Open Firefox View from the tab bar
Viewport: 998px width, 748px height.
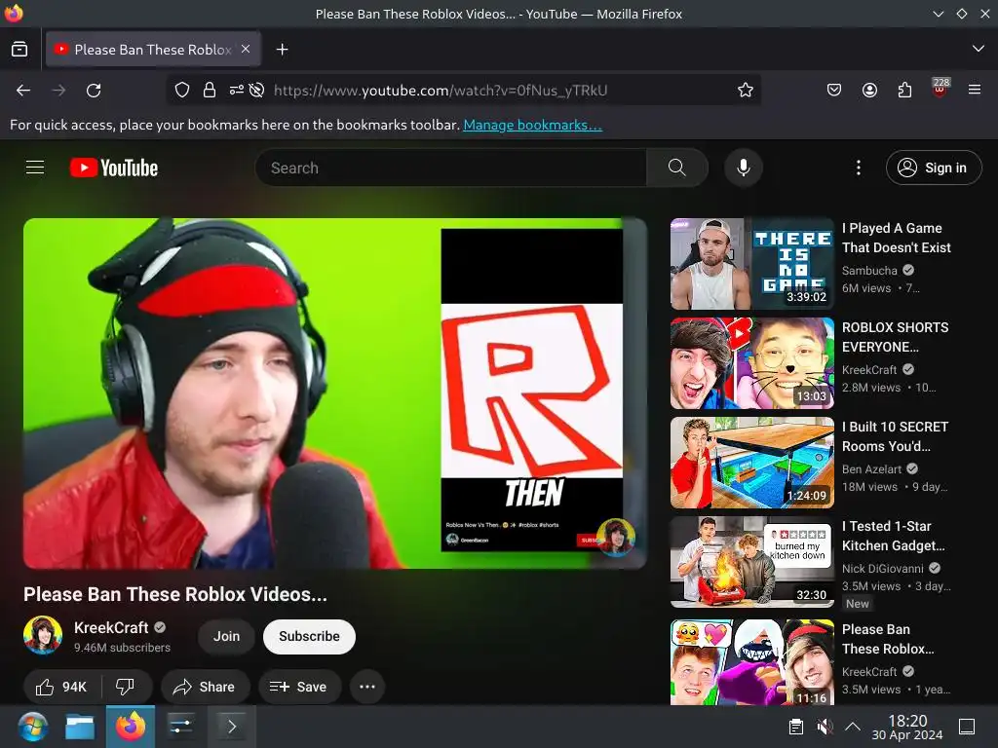pos(19,49)
